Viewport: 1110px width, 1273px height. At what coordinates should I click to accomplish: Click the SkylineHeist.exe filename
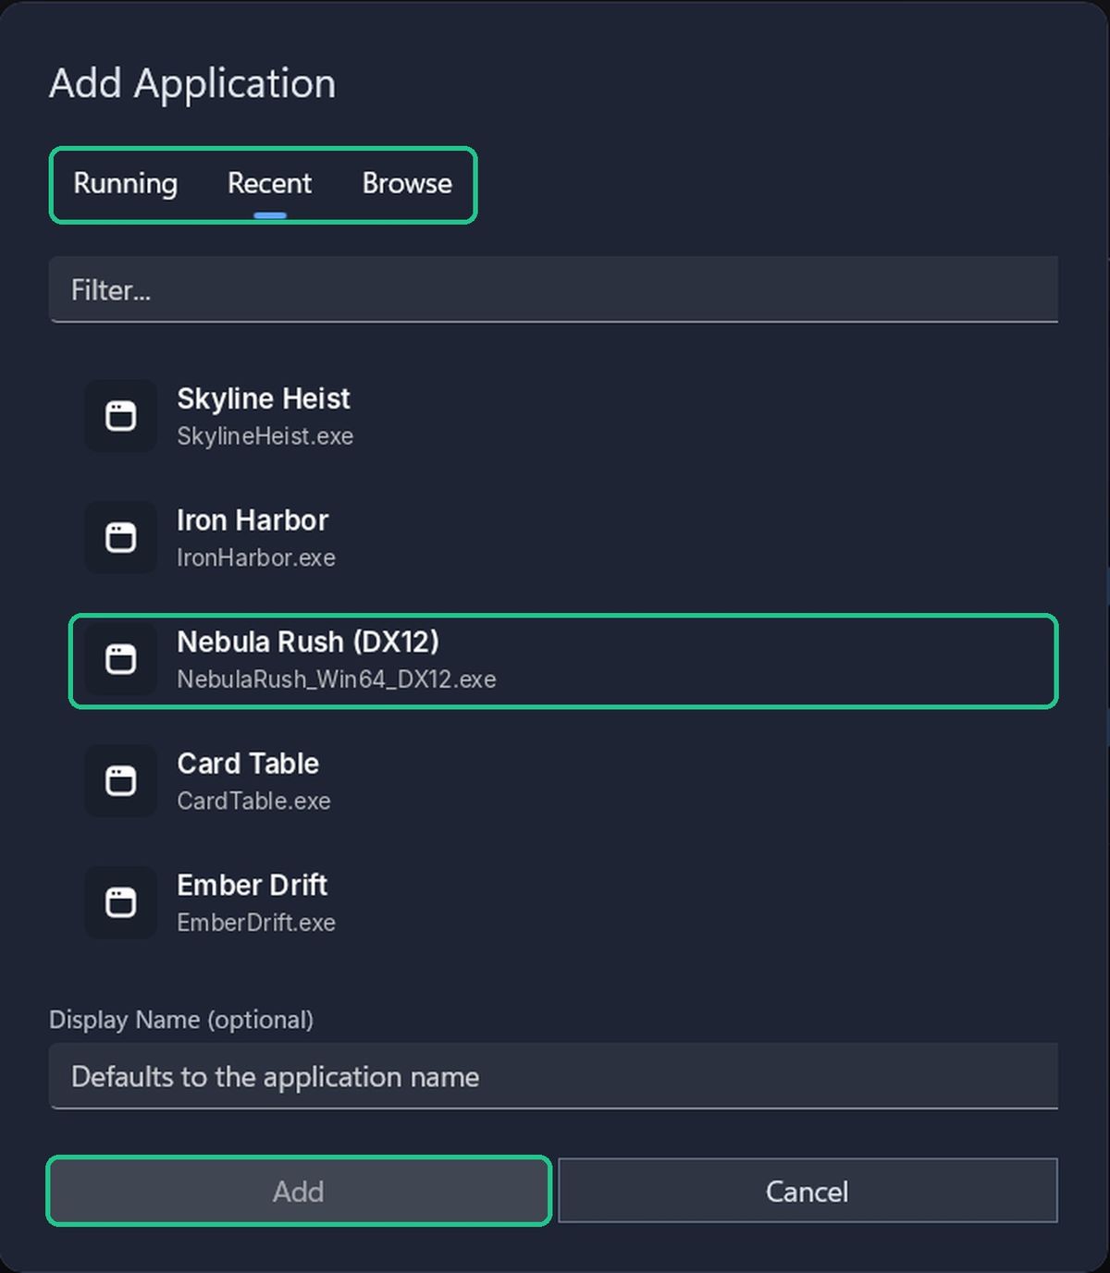265,436
